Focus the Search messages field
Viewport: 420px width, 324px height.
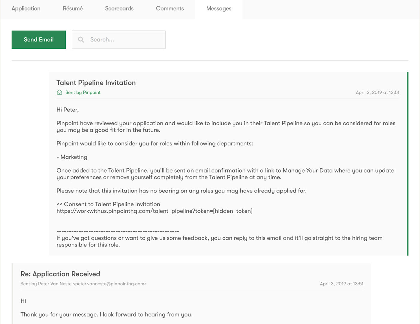tap(118, 40)
